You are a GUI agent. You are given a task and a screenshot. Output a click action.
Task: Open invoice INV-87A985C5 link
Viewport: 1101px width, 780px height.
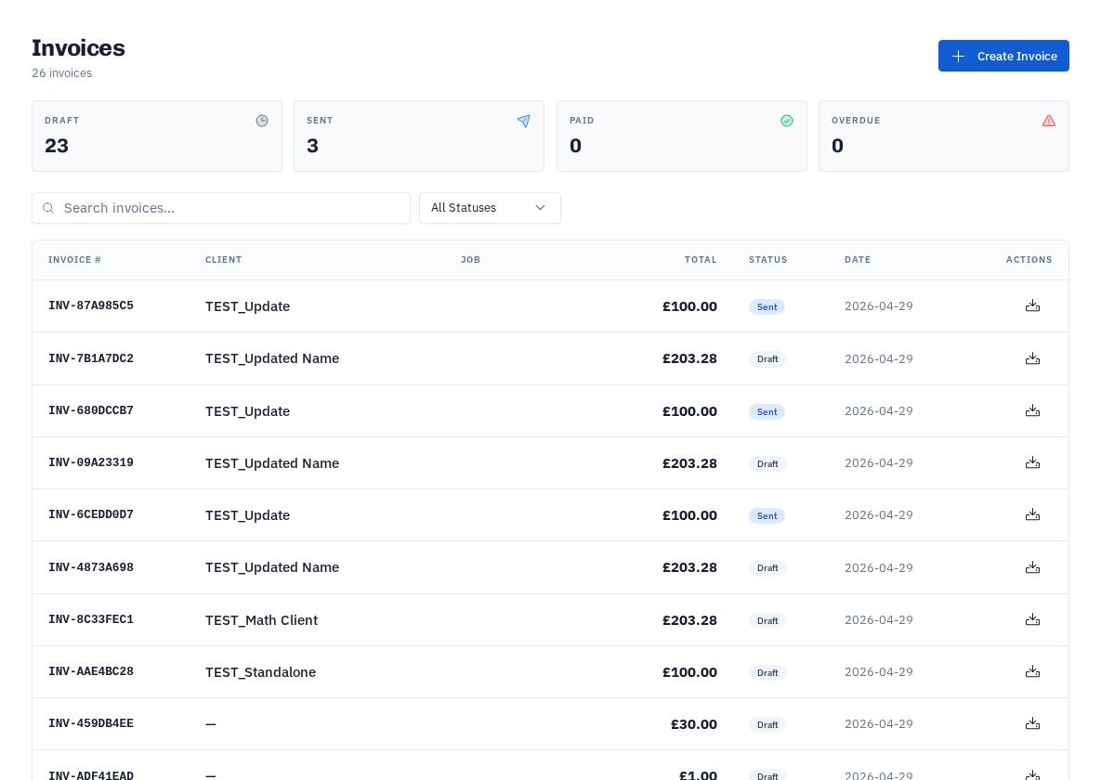90,305
